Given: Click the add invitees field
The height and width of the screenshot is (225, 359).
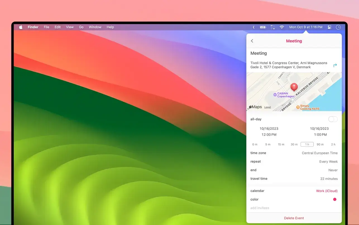Looking at the screenshot, I should (260, 208).
